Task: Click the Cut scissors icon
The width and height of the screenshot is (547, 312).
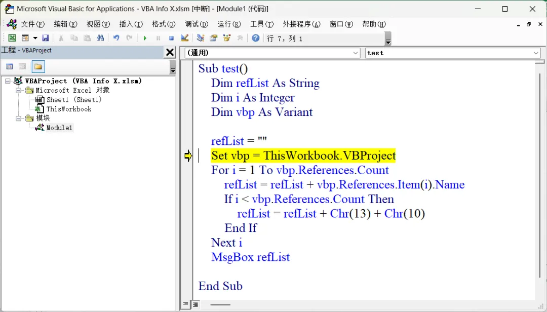Action: 61,38
